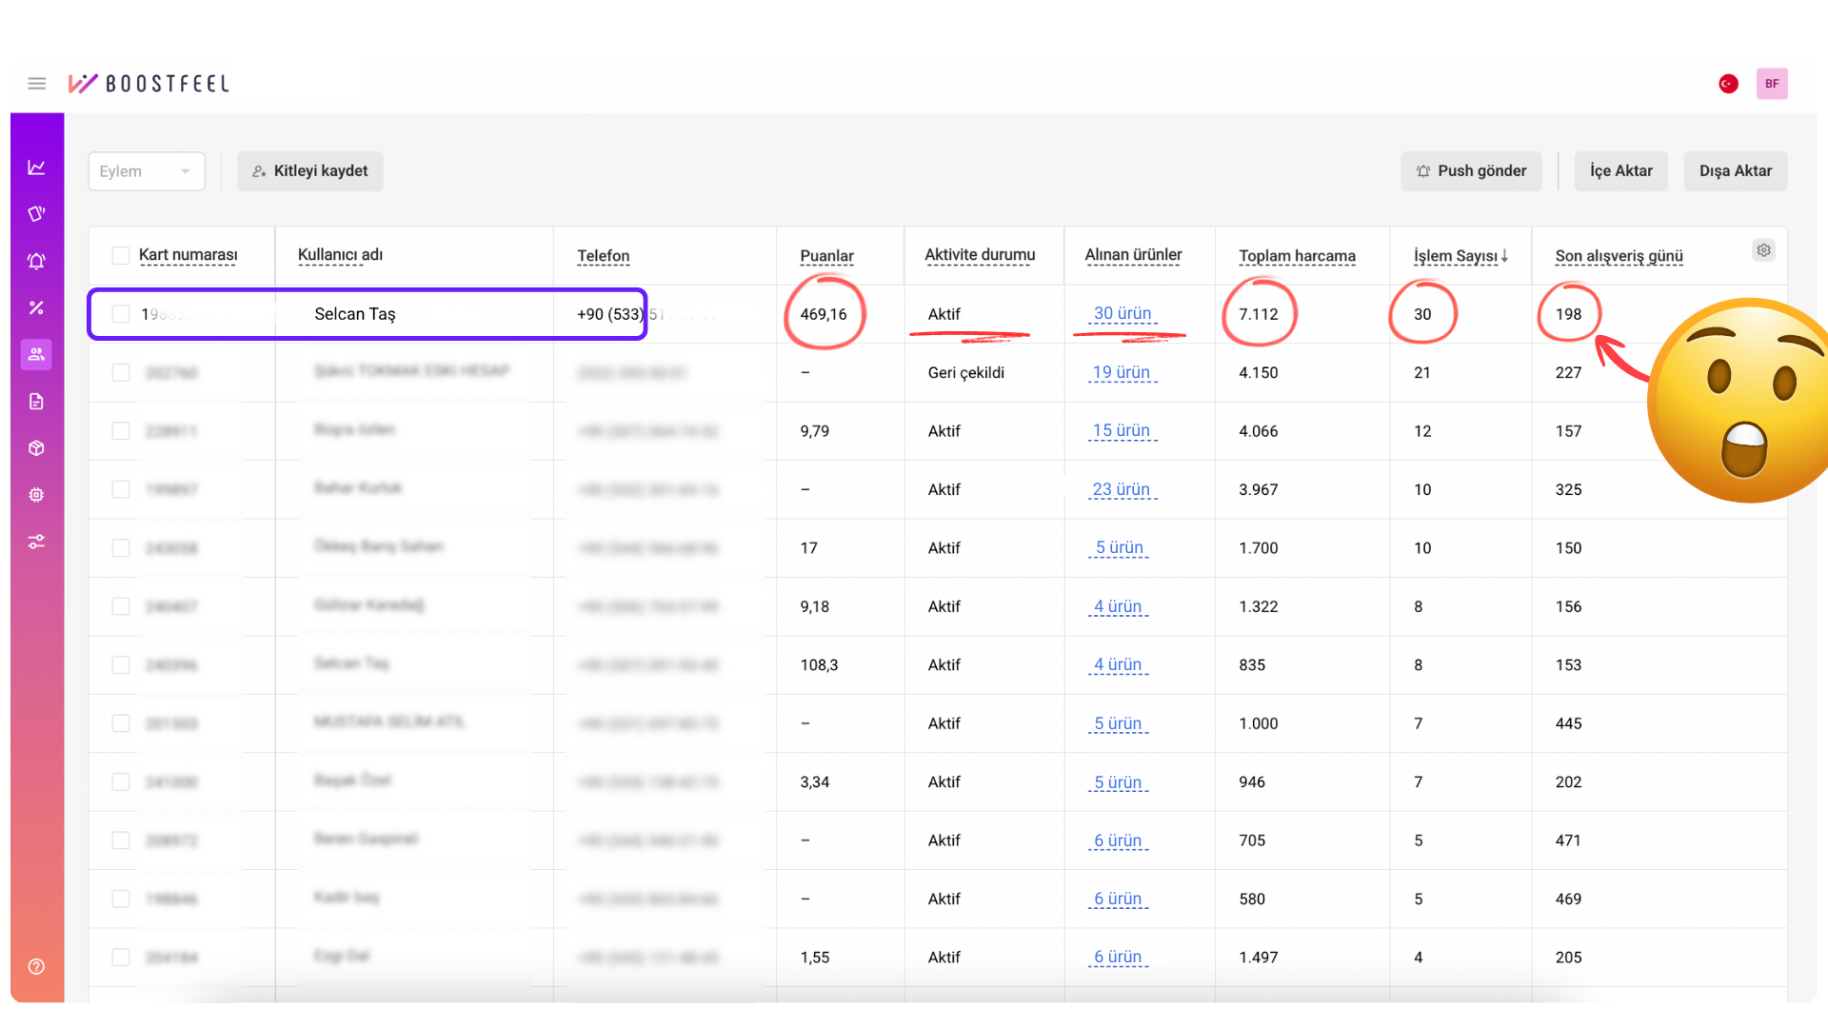Check the Geri çekildi row checkbox

pyautogui.click(x=121, y=373)
